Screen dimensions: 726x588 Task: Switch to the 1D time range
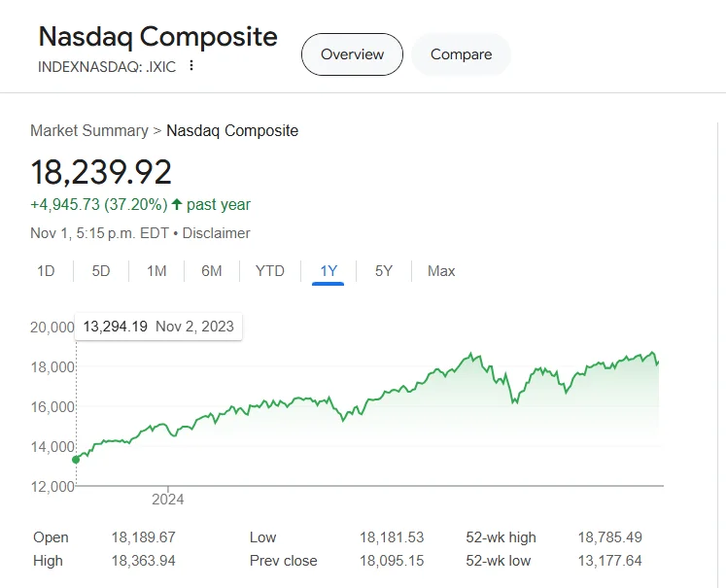[46, 271]
